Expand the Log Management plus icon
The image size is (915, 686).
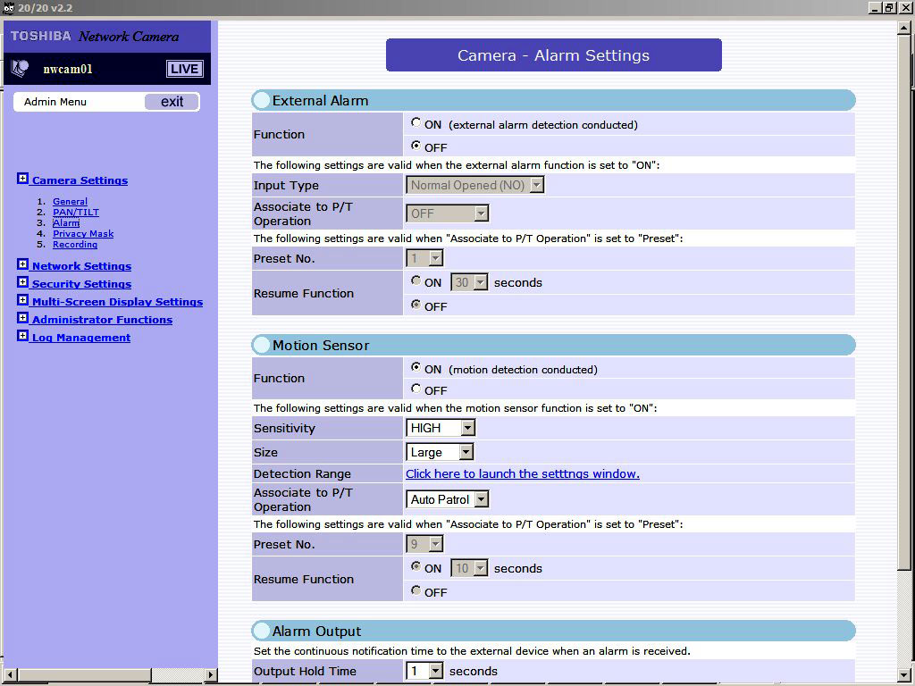click(x=23, y=337)
